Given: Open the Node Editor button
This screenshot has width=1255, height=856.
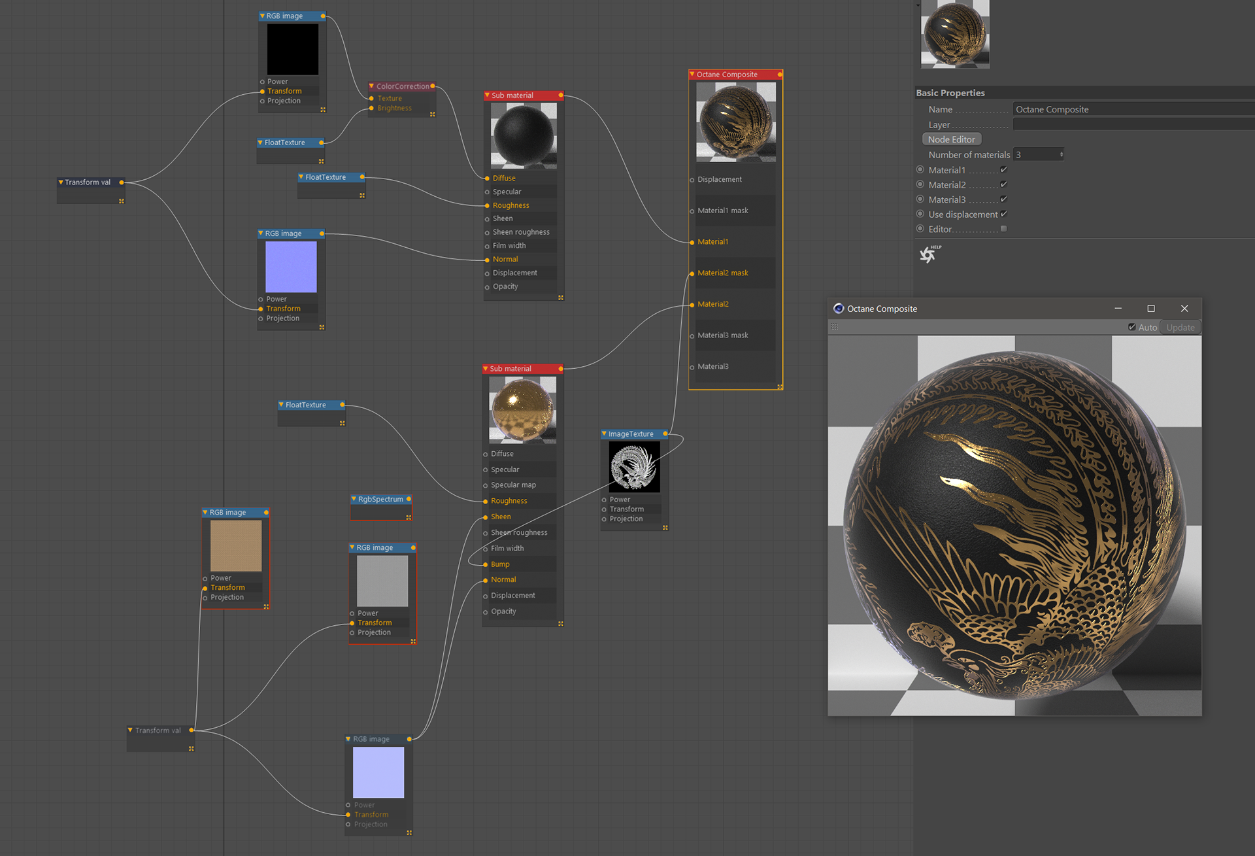Looking at the screenshot, I should 951,139.
